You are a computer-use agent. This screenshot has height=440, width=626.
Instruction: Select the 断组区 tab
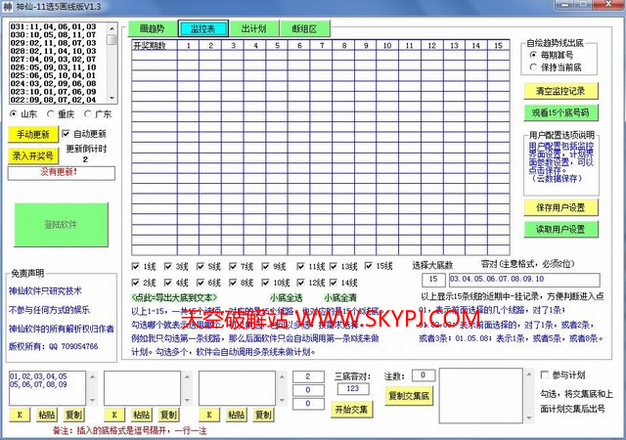(x=304, y=30)
